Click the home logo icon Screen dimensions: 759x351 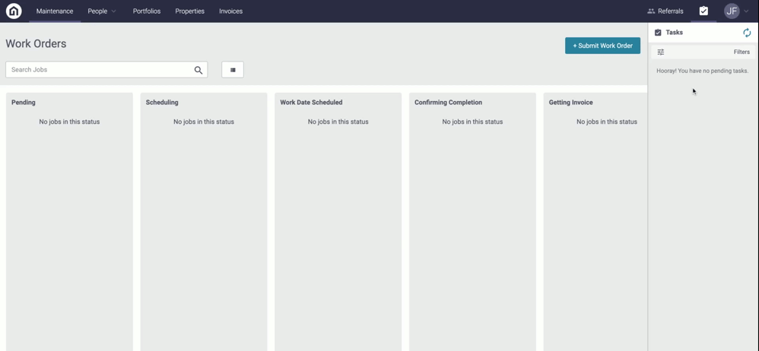14,11
